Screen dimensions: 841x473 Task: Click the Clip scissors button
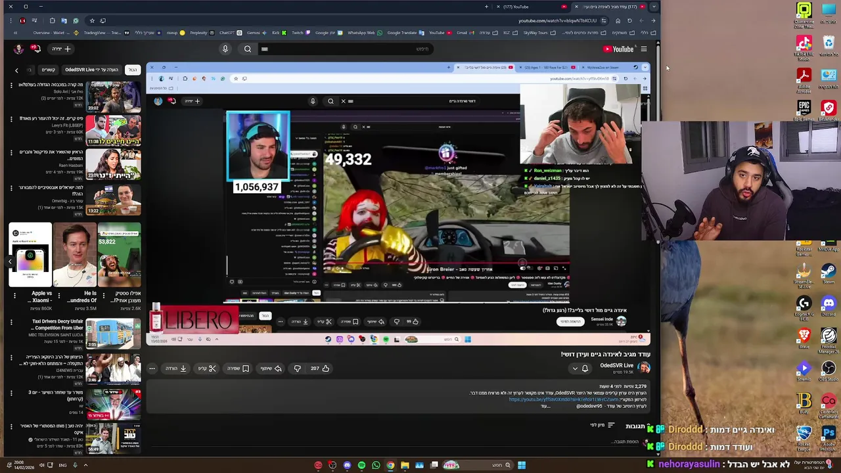pyautogui.click(x=206, y=369)
